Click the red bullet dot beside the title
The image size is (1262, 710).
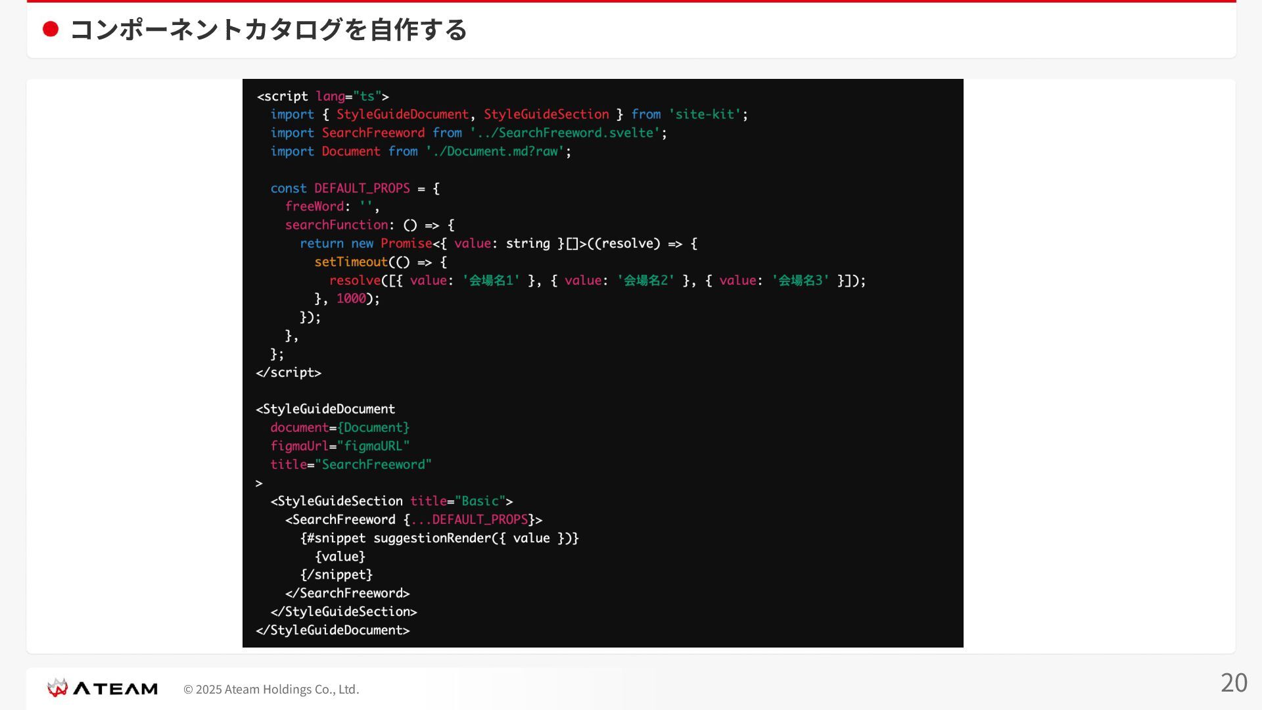51,29
